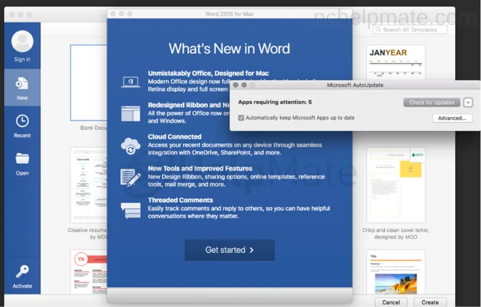Click the magnifier icon in the template search box
The width and height of the screenshot is (481, 307).
click(x=378, y=29)
